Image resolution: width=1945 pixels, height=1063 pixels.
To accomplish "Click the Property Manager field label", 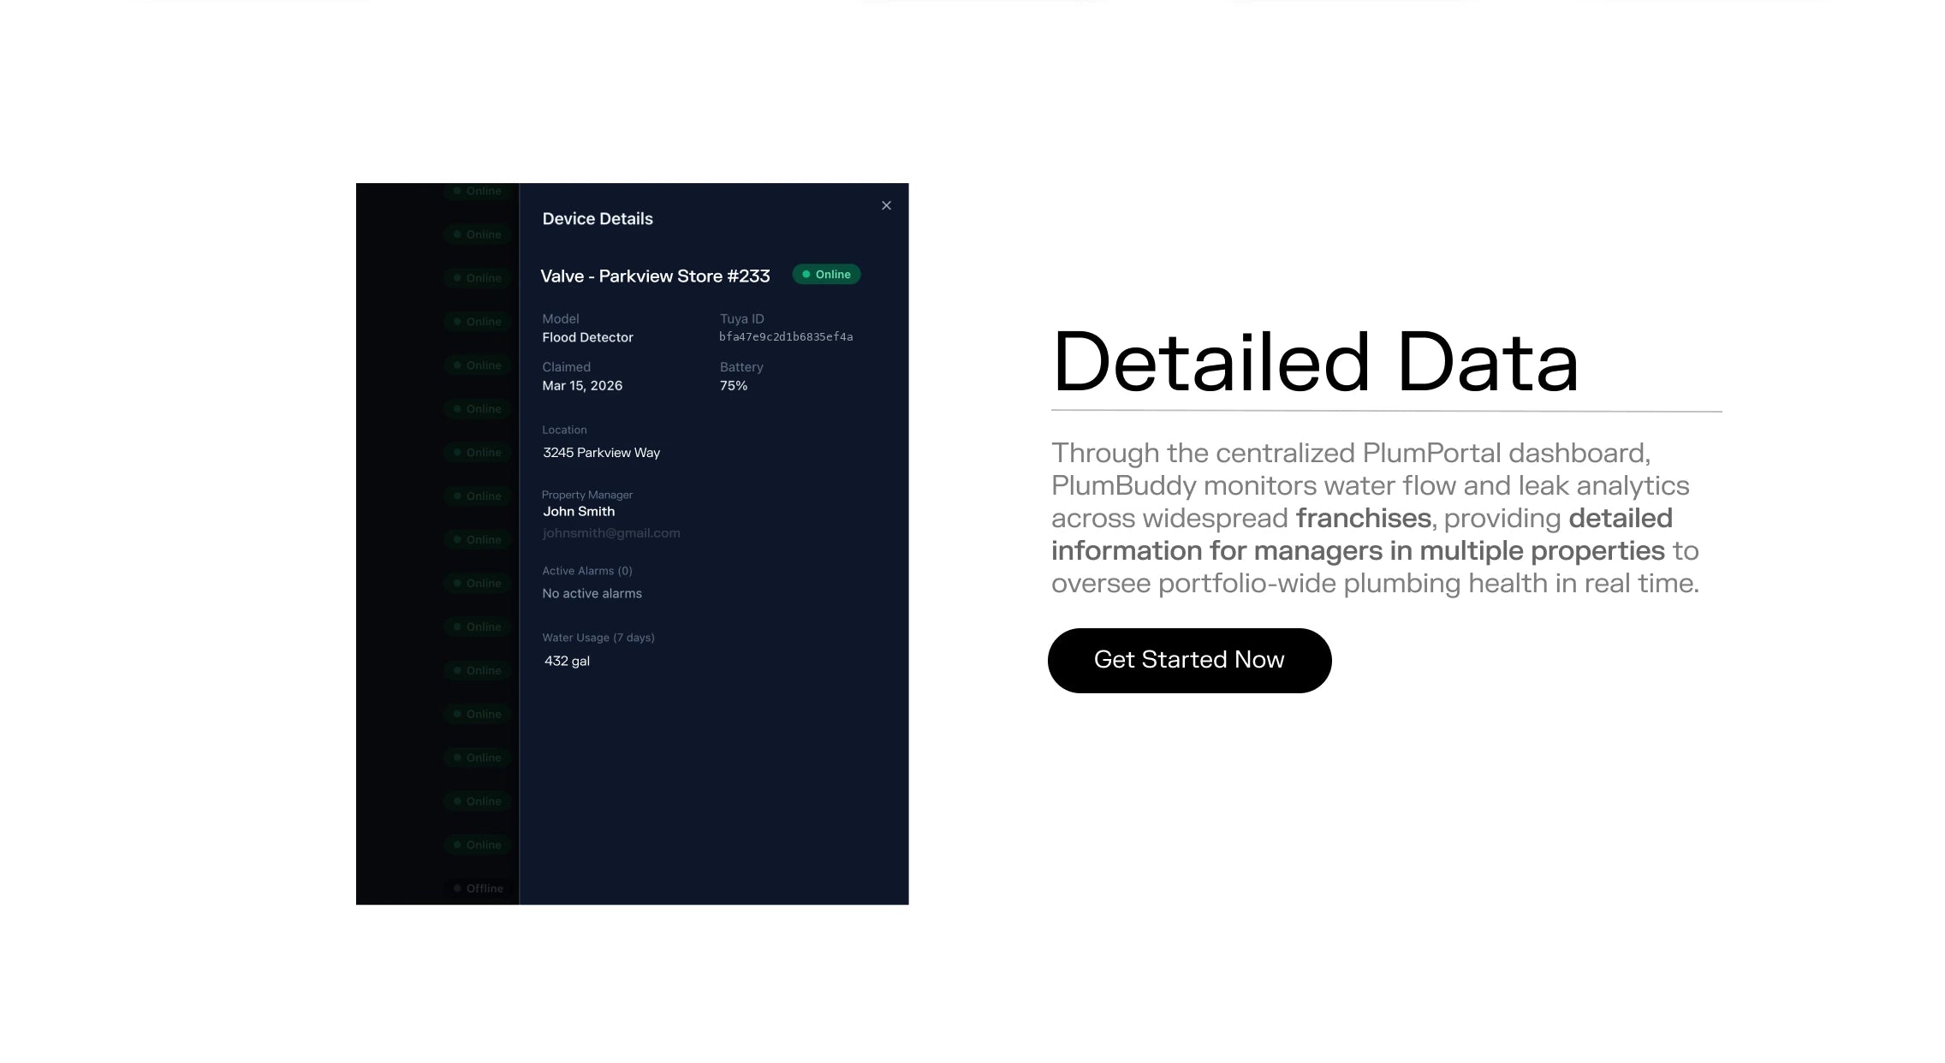I will tap(587, 495).
